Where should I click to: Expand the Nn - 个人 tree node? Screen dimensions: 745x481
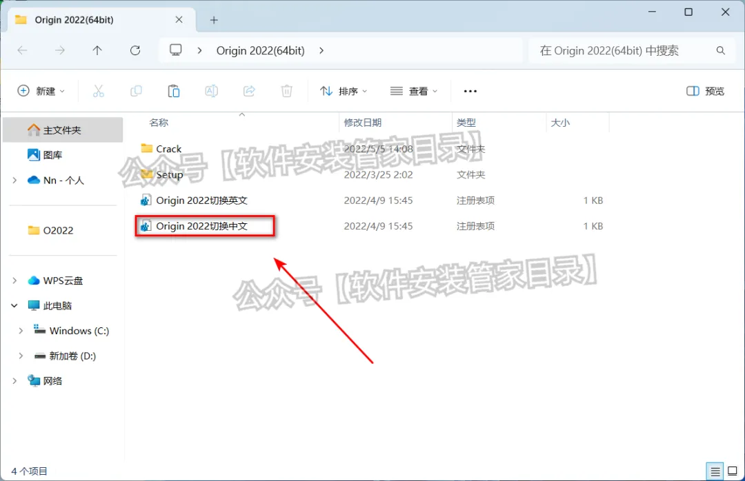click(x=14, y=180)
